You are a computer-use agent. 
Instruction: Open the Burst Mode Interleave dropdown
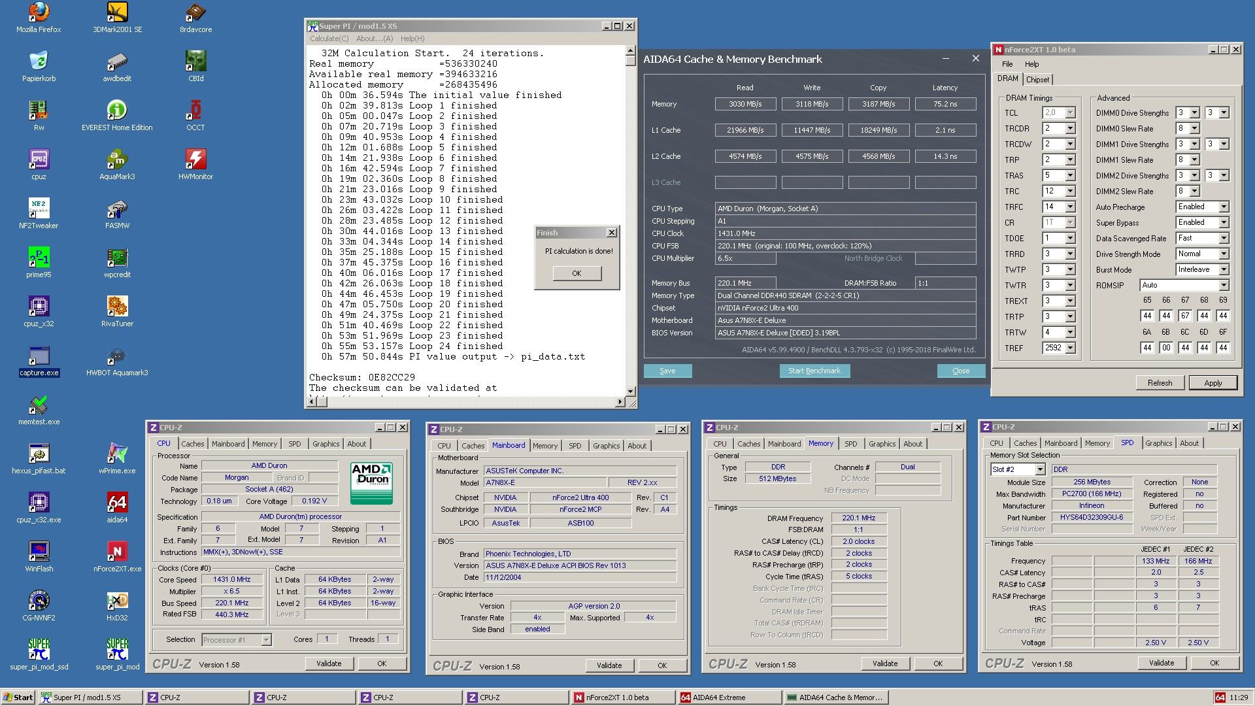pyautogui.click(x=1223, y=270)
